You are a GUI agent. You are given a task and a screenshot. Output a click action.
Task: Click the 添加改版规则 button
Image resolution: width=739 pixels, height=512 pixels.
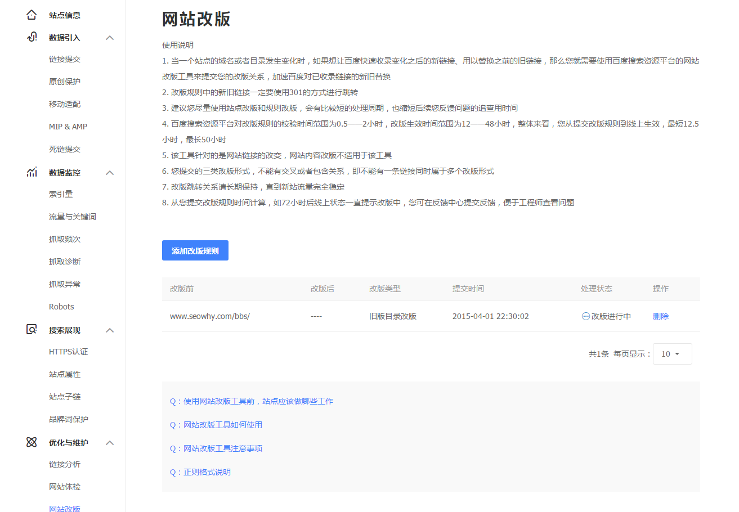pos(195,250)
